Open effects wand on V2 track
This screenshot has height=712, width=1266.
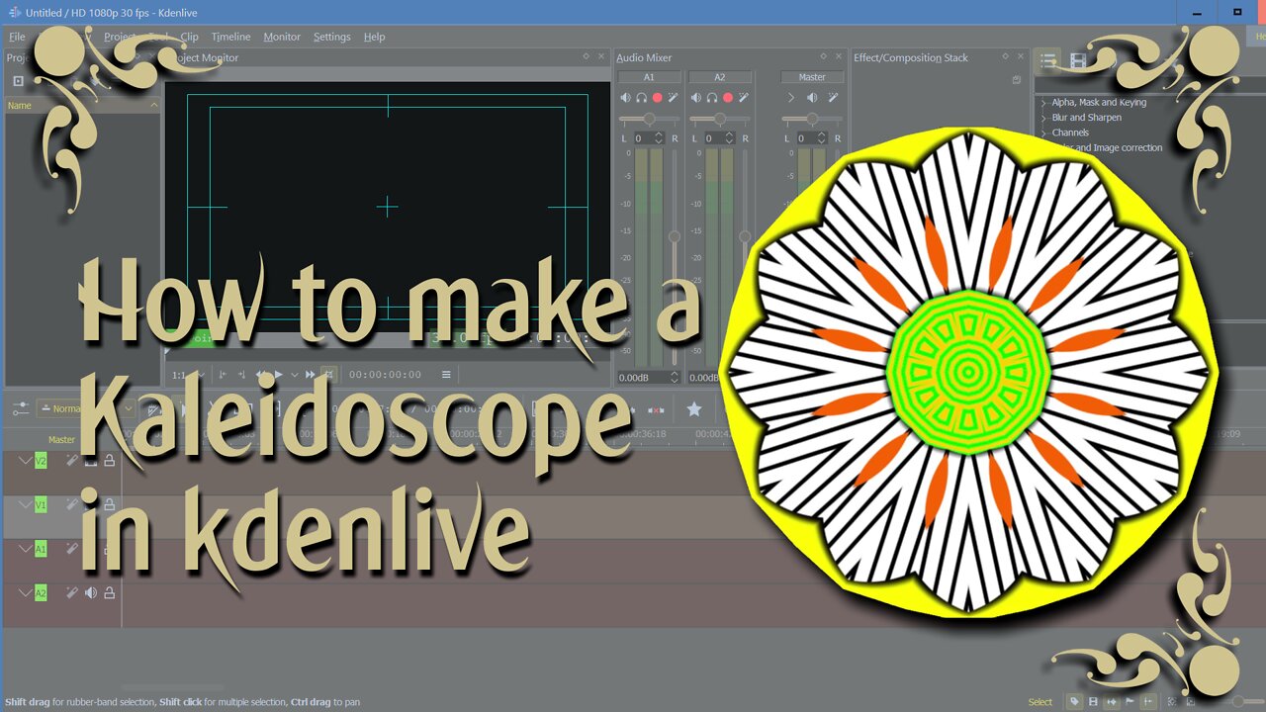pos(71,460)
